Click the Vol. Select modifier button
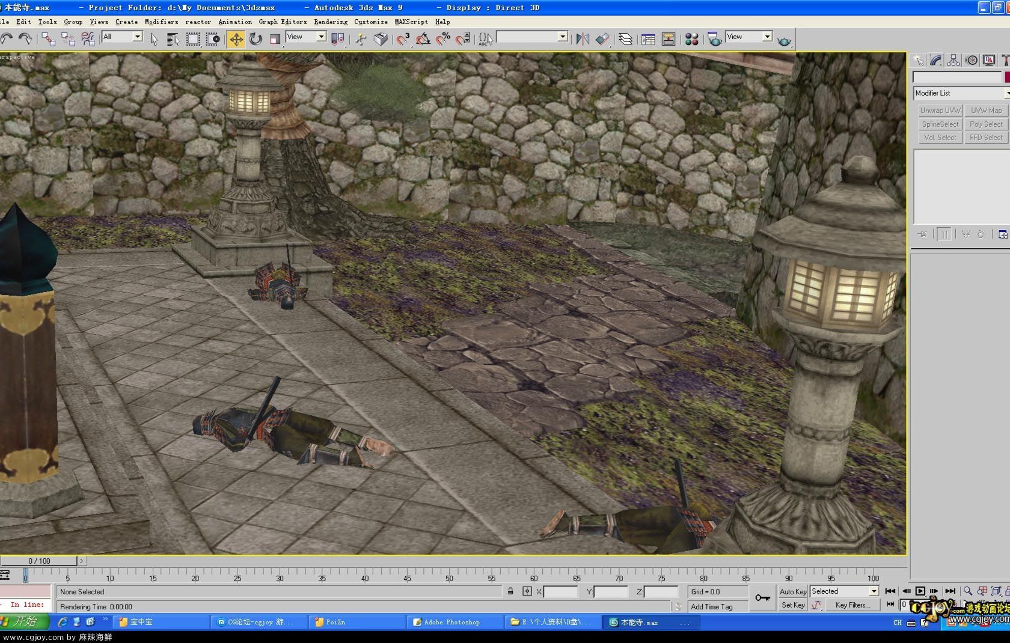 click(x=940, y=138)
